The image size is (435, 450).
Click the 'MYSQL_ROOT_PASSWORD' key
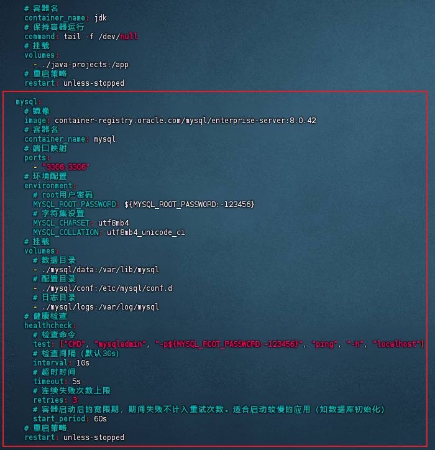click(x=75, y=204)
